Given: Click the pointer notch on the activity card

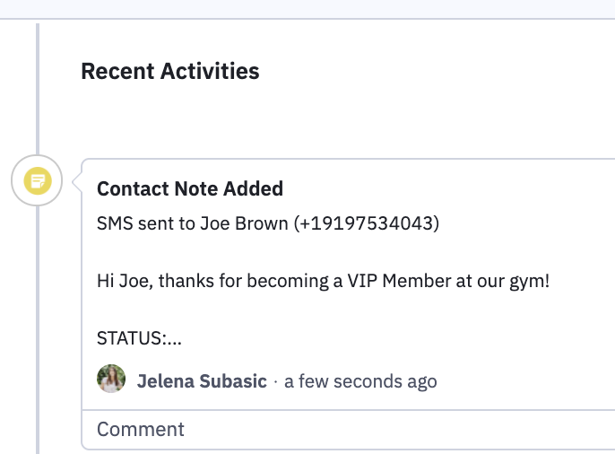Looking at the screenshot, I should point(77,182).
